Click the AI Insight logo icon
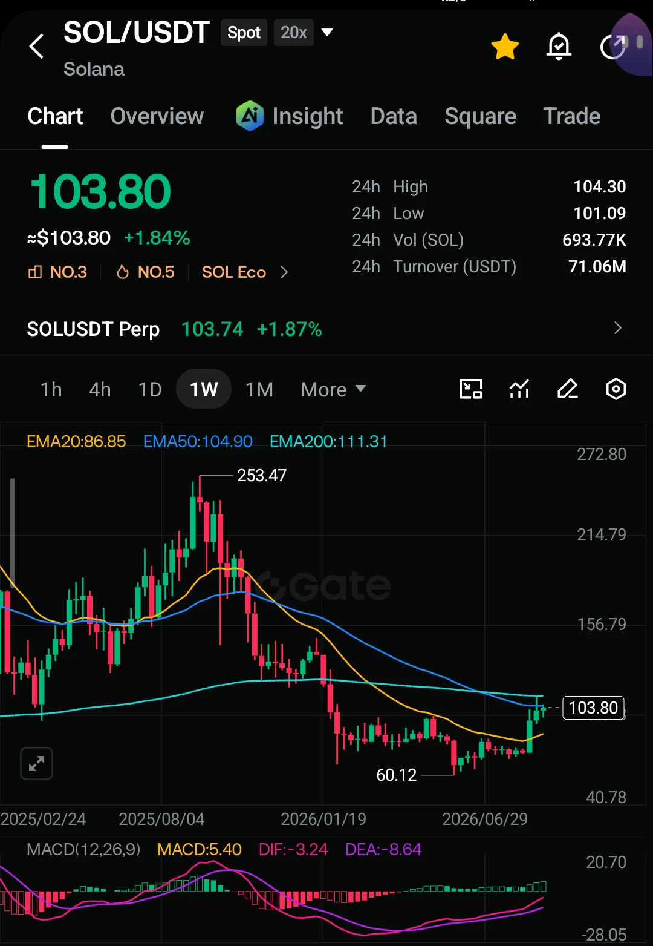The image size is (653, 946). (250, 116)
